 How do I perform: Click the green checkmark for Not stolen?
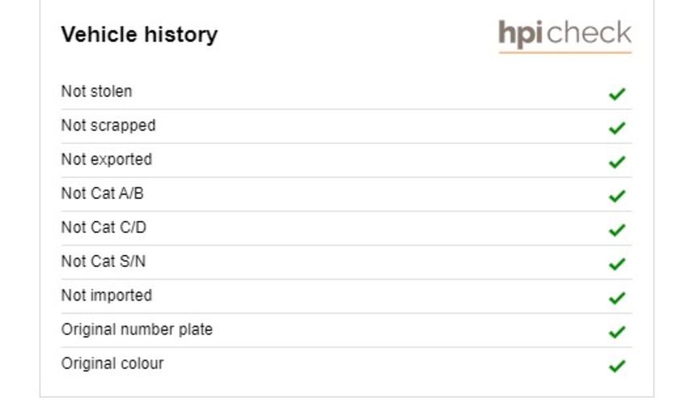pyautogui.click(x=617, y=94)
